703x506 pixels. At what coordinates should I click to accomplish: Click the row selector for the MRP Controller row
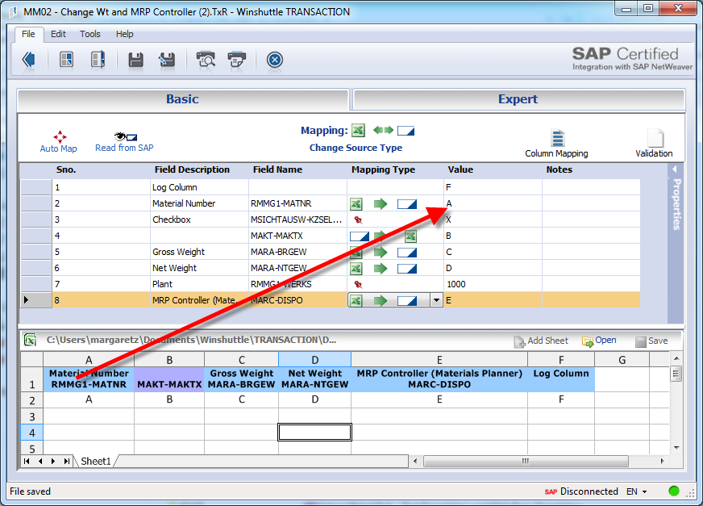pos(35,300)
